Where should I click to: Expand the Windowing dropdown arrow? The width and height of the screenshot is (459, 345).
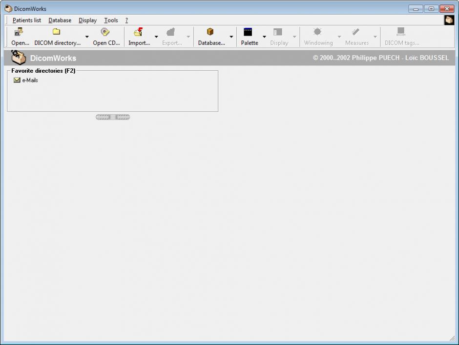pyautogui.click(x=339, y=37)
